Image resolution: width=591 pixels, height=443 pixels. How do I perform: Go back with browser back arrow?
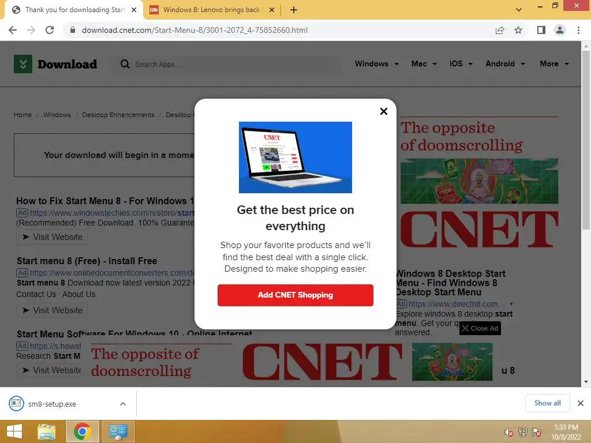13,30
